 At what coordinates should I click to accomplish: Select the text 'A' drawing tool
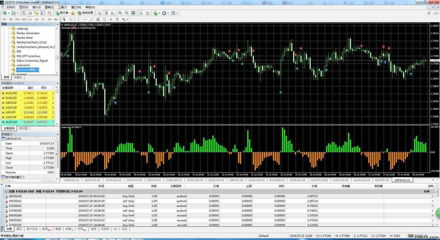111,19
